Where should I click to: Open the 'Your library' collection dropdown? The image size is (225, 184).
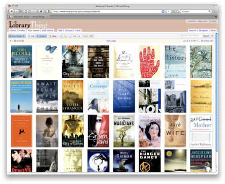coord(17,36)
